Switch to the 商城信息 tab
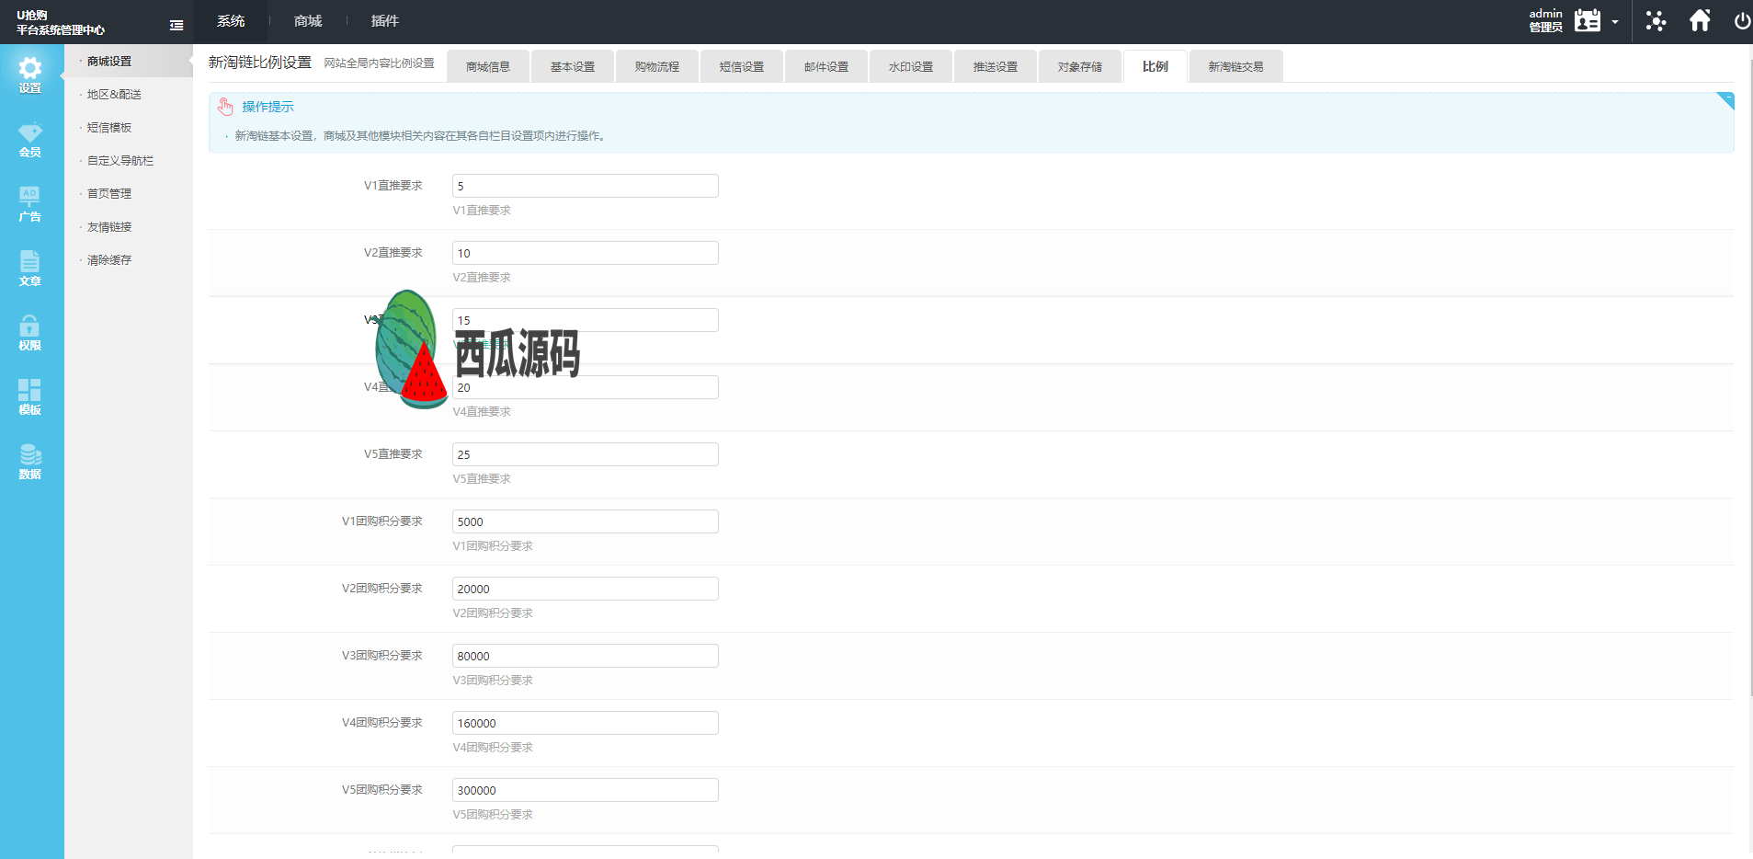Viewport: 1753px width, 859px height. (488, 66)
